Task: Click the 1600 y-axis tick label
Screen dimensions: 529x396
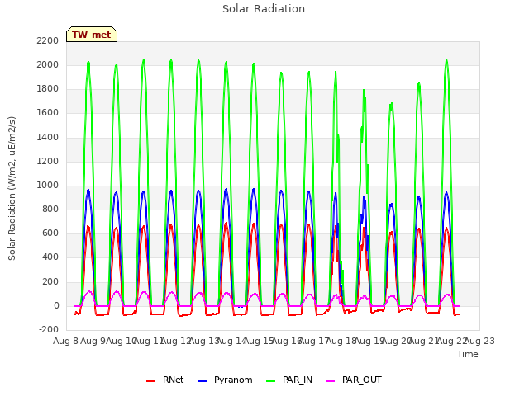Action: [x=48, y=113]
